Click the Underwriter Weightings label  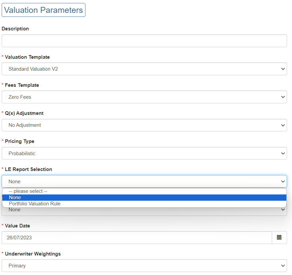(32, 254)
